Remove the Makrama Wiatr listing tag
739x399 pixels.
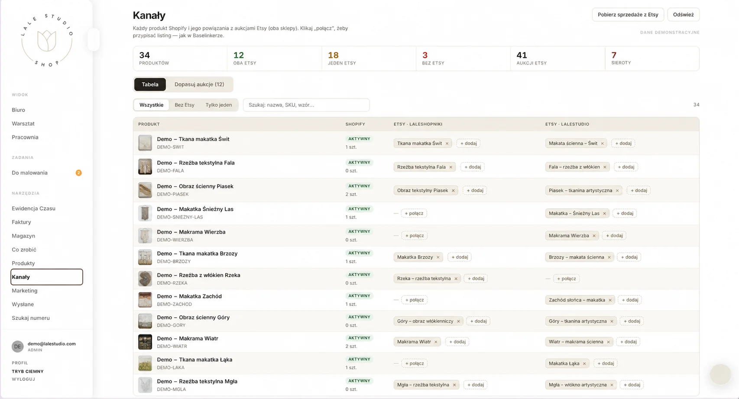pos(436,342)
